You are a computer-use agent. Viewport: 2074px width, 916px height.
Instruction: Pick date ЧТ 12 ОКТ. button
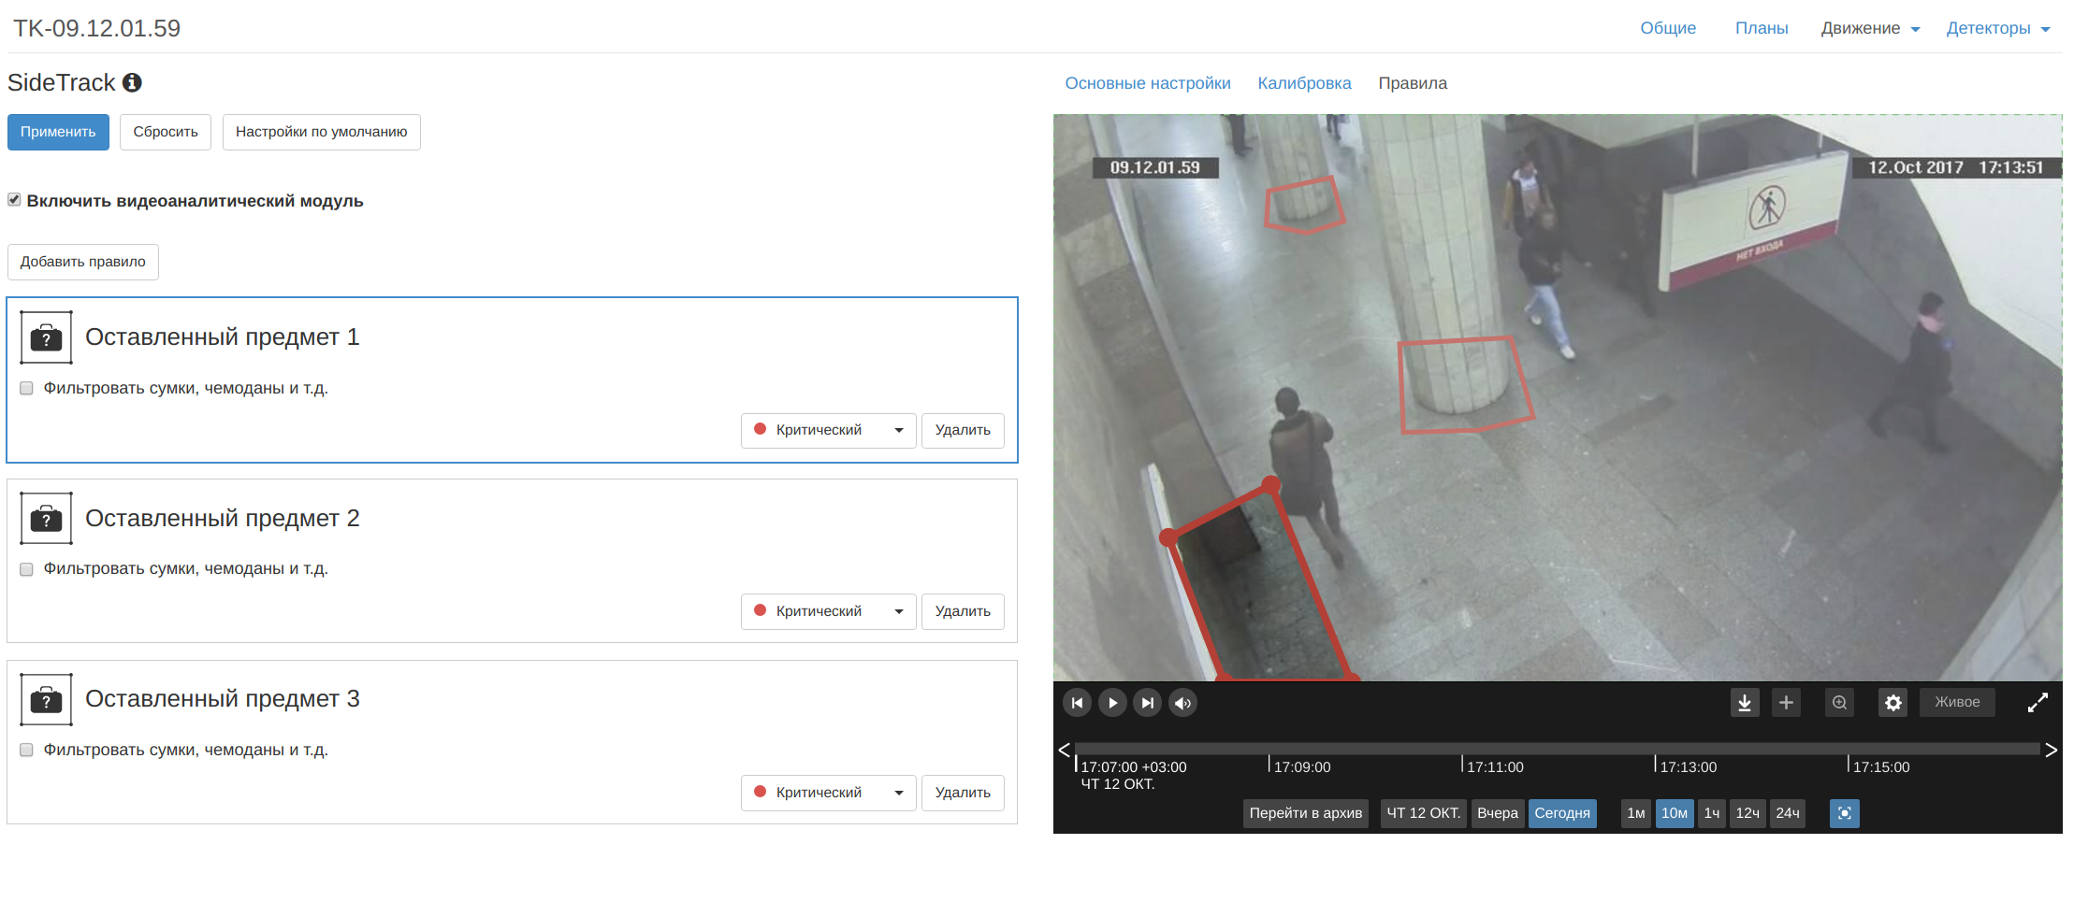click(1423, 813)
